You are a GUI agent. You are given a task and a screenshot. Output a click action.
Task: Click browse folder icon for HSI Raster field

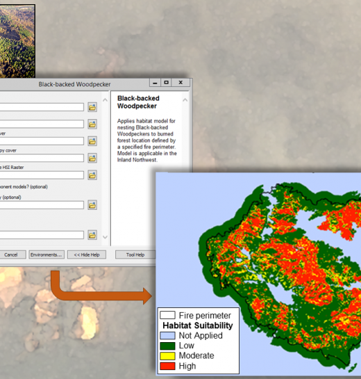pos(92,175)
